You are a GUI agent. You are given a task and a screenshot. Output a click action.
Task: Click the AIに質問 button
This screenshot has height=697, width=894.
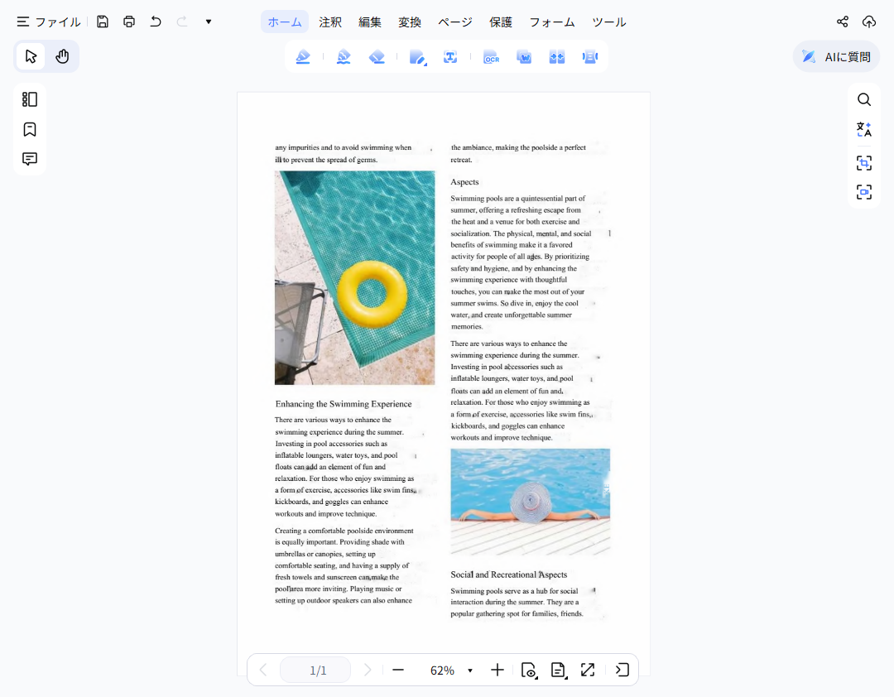(836, 56)
